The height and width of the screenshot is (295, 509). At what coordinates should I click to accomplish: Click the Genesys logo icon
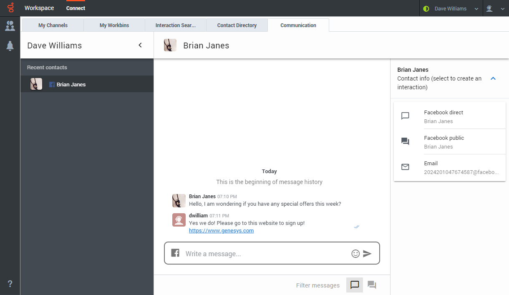10,8
